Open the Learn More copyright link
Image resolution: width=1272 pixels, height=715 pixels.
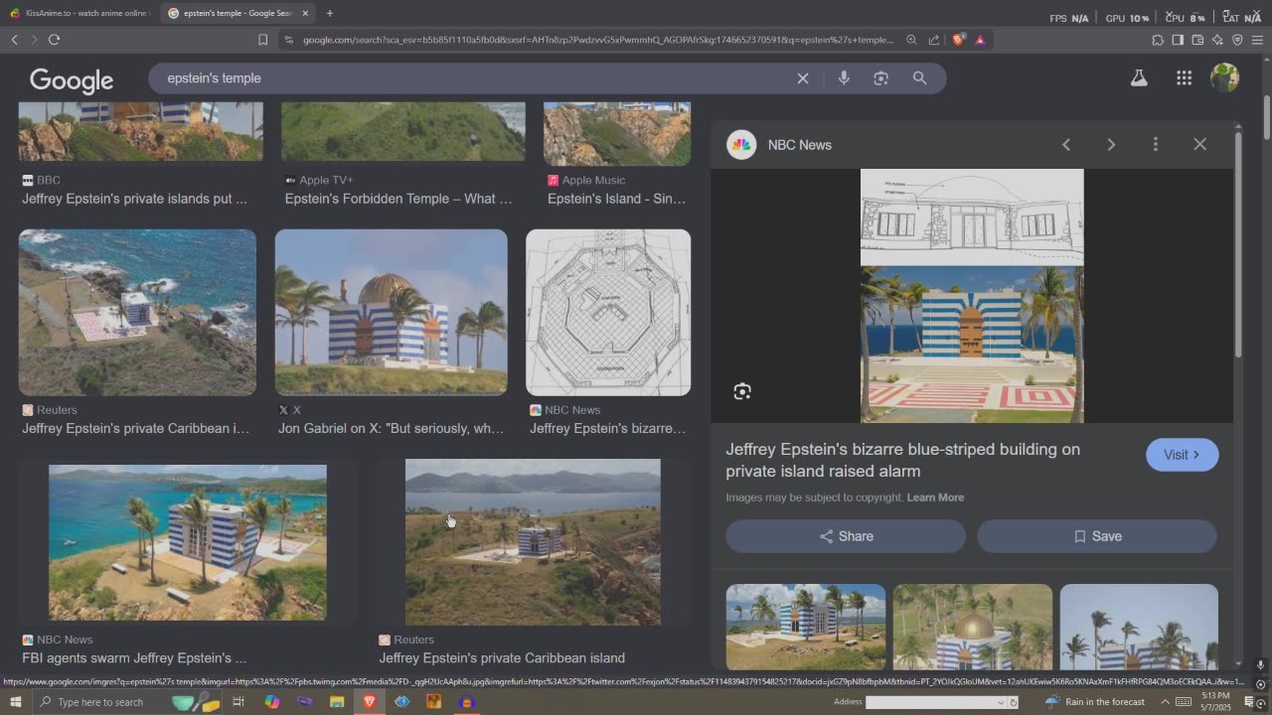click(935, 498)
